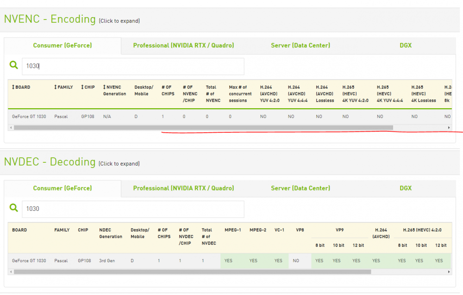The height and width of the screenshot is (295, 463).
Task: Focus the NVDEC search field containing 1030
Action: point(133,209)
